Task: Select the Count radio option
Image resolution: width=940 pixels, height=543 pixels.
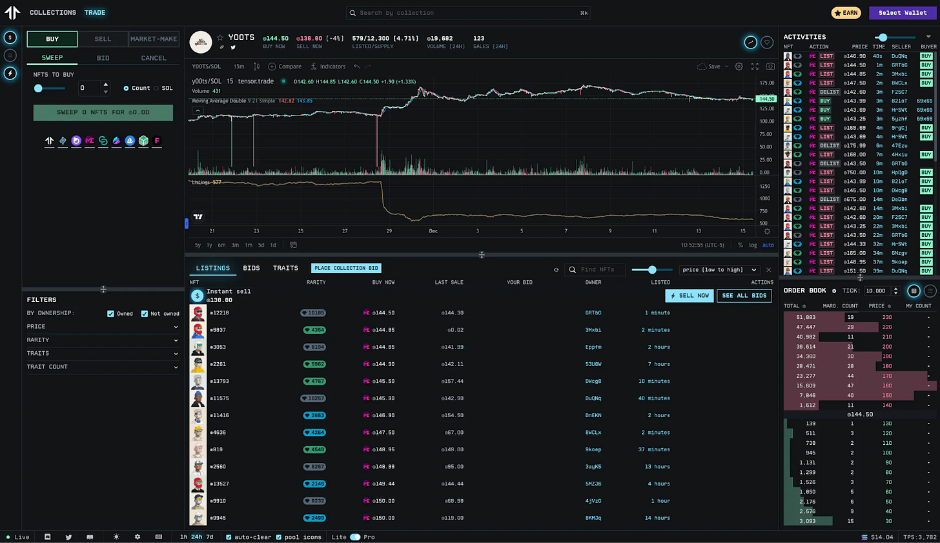Action: click(x=126, y=88)
